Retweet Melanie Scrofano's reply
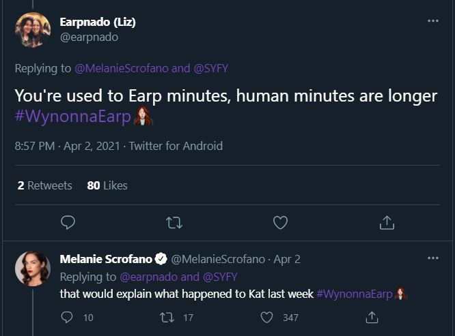Viewport: 455px width, 336px height. point(166,317)
